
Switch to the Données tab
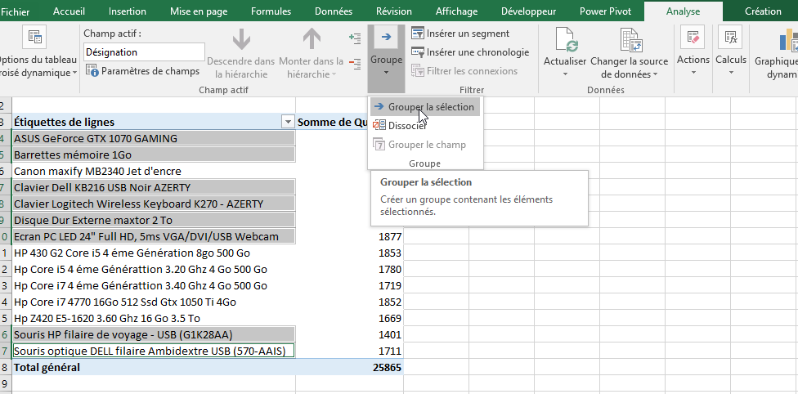[x=334, y=11]
